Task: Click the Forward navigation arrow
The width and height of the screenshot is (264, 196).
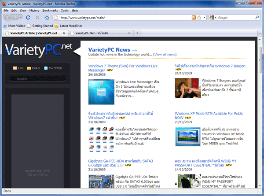Action: pos(16,18)
